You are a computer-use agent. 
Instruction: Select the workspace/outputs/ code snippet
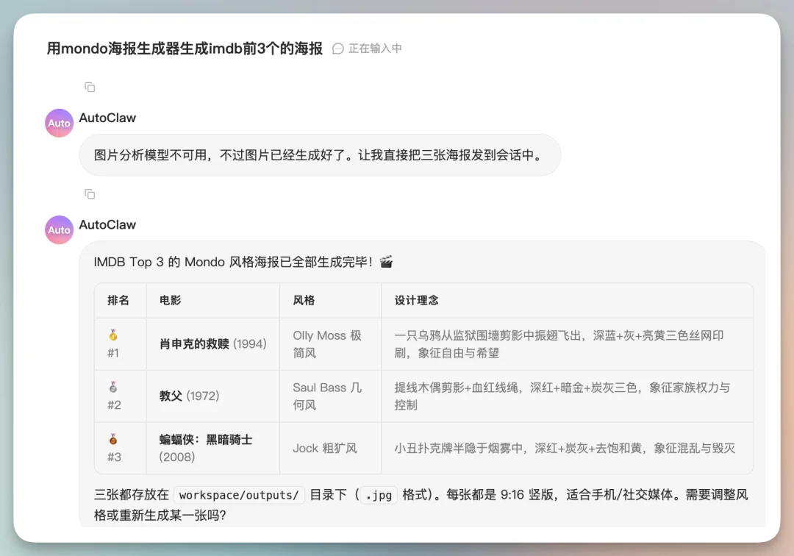pyautogui.click(x=239, y=495)
